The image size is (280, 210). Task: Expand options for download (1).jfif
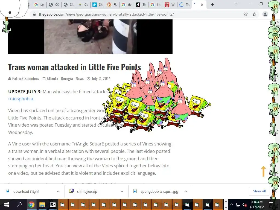[x=58, y=191]
